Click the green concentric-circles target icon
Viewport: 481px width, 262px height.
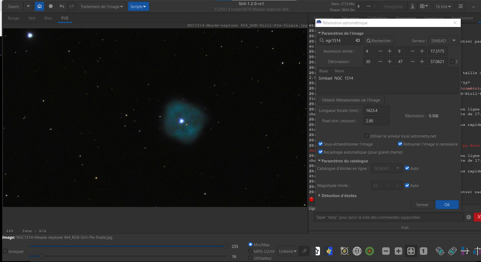(x=370, y=251)
